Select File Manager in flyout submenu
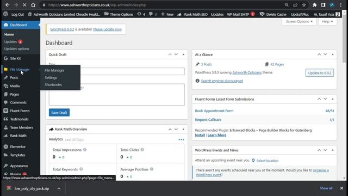This screenshot has width=348, height=196. tap(54, 70)
